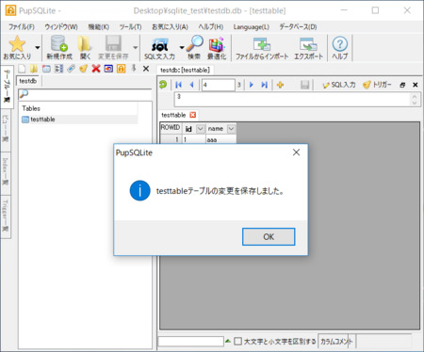This screenshot has width=424, height=352.
Task: Open the 機能(K) menu
Action: point(99,27)
